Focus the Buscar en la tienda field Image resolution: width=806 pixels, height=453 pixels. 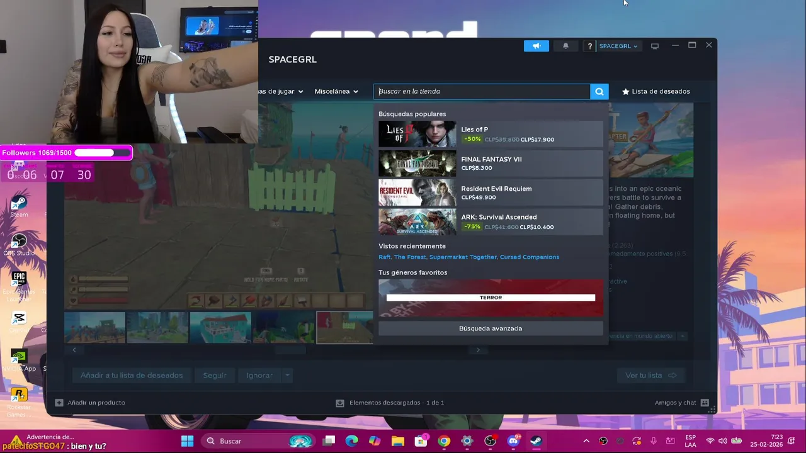tap(482, 91)
